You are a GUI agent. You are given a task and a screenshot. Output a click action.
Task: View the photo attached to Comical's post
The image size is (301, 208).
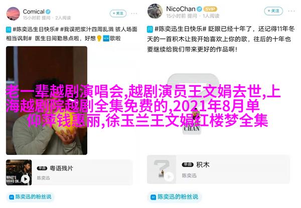(x=47, y=100)
